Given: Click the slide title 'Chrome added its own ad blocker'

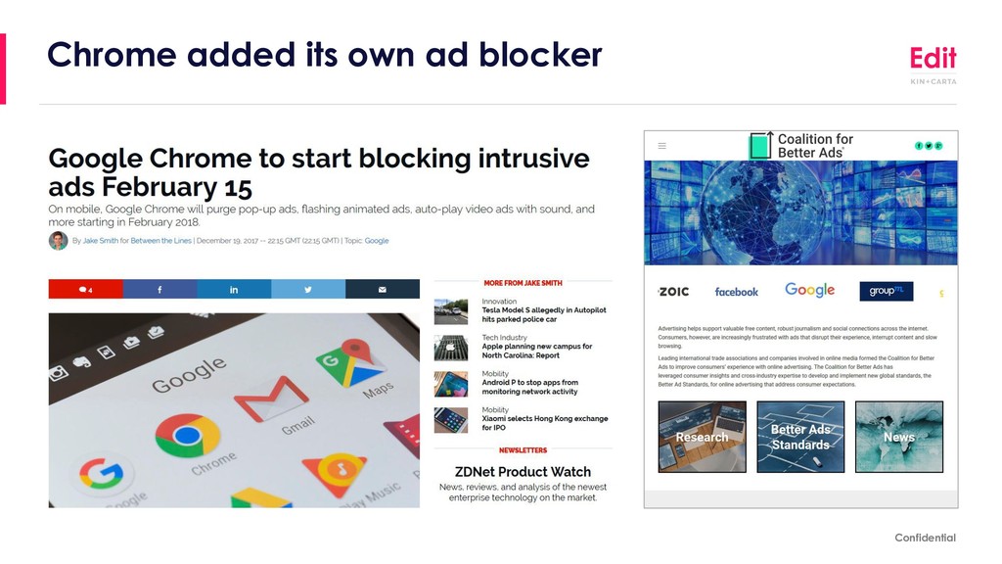Looking at the screenshot, I should (325, 55).
